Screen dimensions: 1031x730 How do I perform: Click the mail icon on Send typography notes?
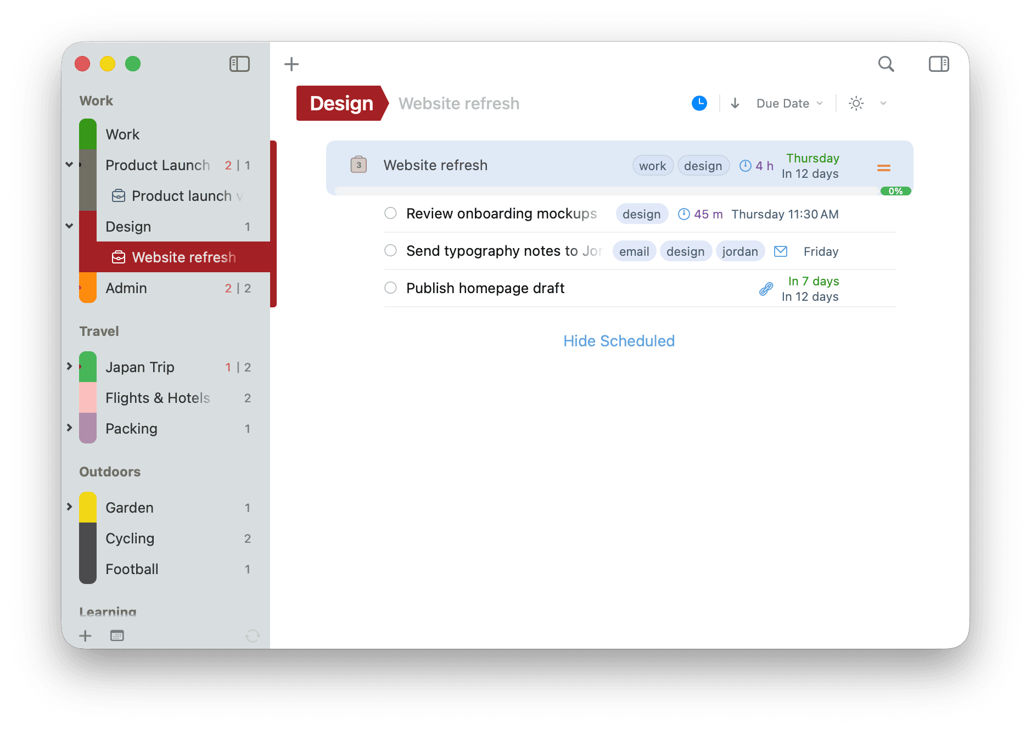point(781,251)
